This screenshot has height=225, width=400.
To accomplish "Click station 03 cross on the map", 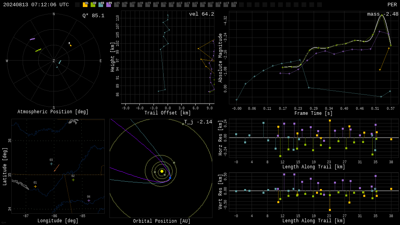I will (x=51, y=164).
